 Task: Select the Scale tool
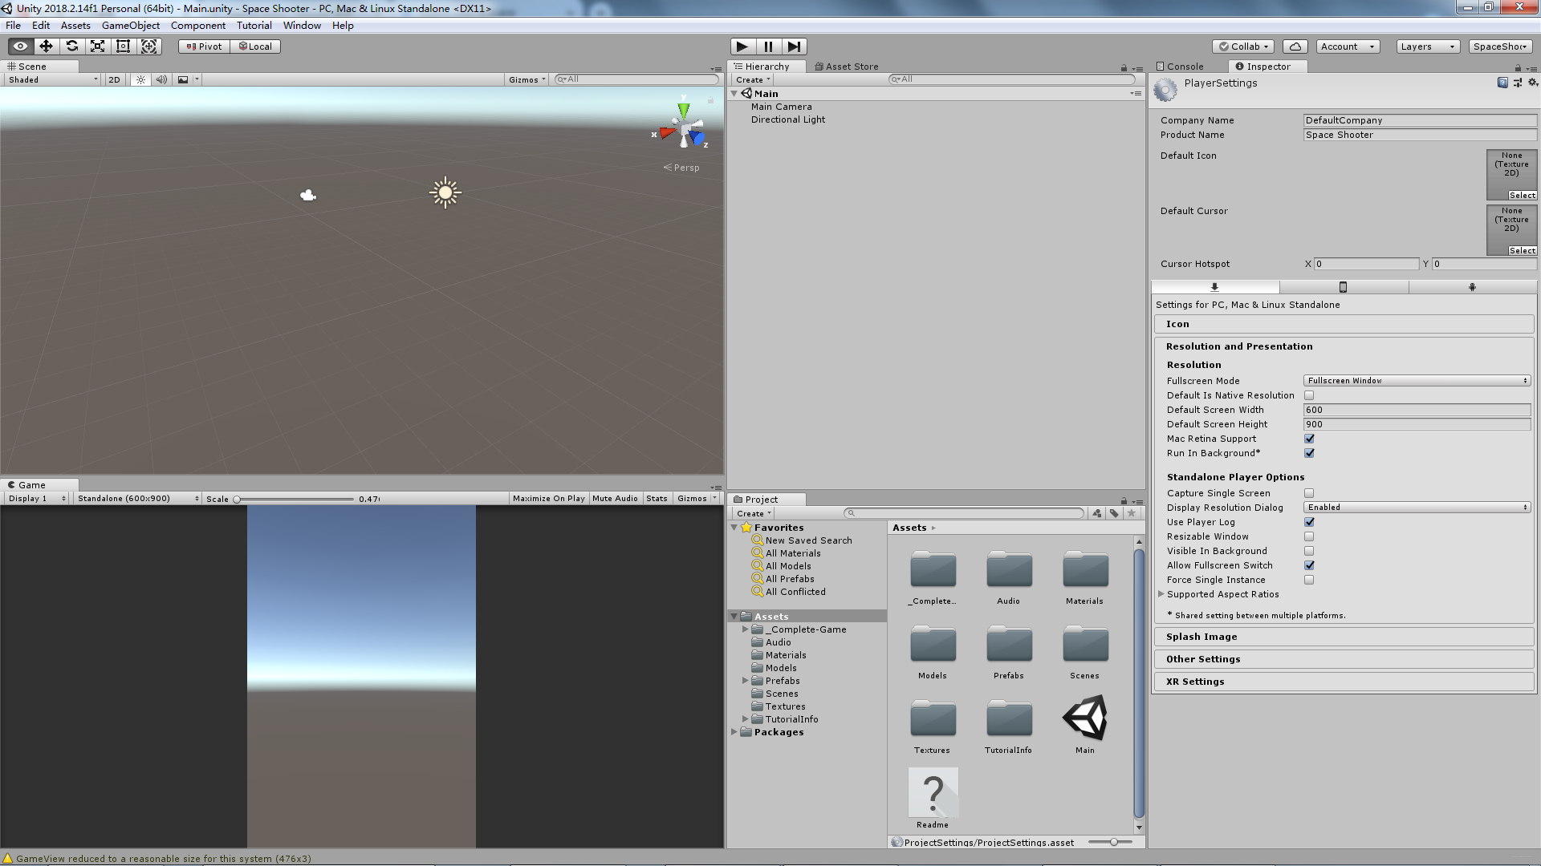pyautogui.click(x=98, y=47)
